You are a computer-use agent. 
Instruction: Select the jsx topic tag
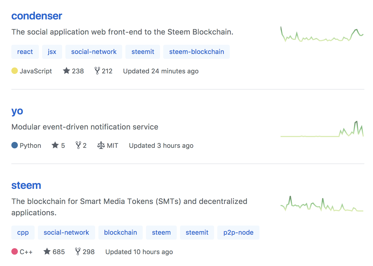tap(52, 52)
